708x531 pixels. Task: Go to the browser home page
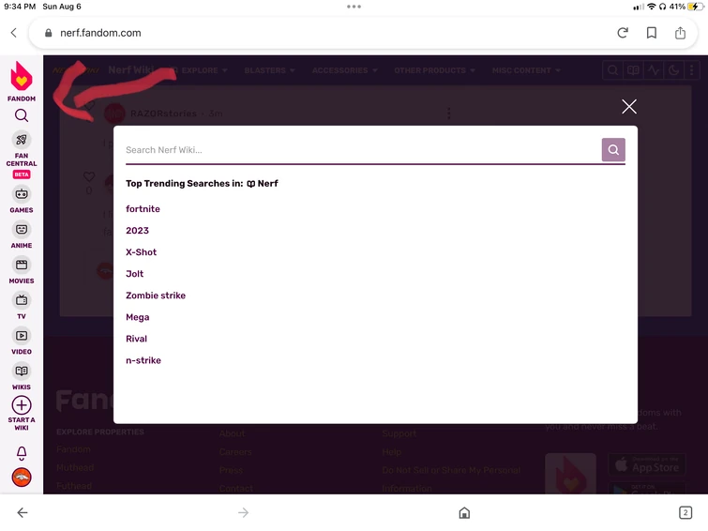(464, 512)
